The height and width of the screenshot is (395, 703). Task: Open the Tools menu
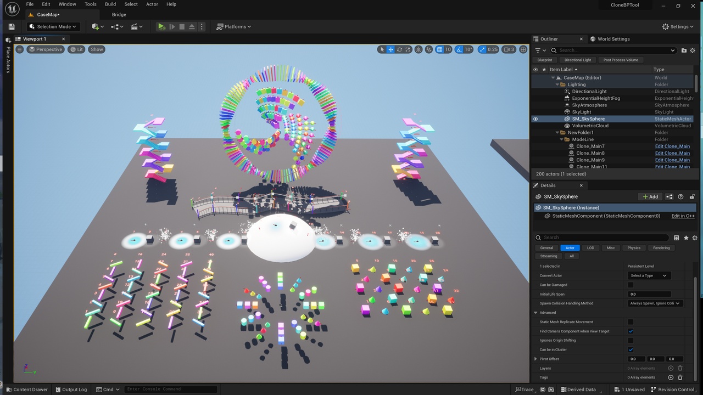pyautogui.click(x=91, y=4)
